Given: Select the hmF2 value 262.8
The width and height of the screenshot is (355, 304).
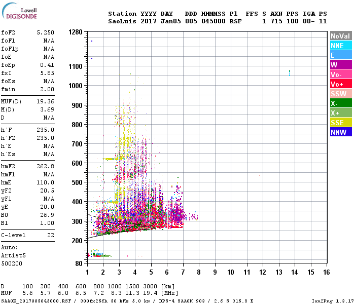Looking at the screenshot, I should point(46,166).
